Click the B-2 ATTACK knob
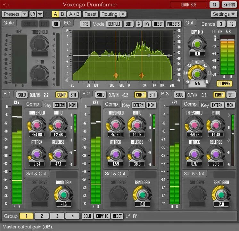This screenshot has height=231, width=239. point(116,155)
